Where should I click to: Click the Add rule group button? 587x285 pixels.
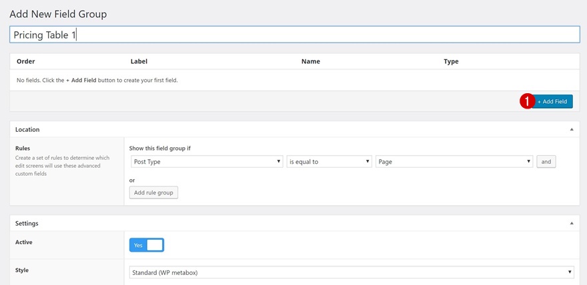point(153,192)
